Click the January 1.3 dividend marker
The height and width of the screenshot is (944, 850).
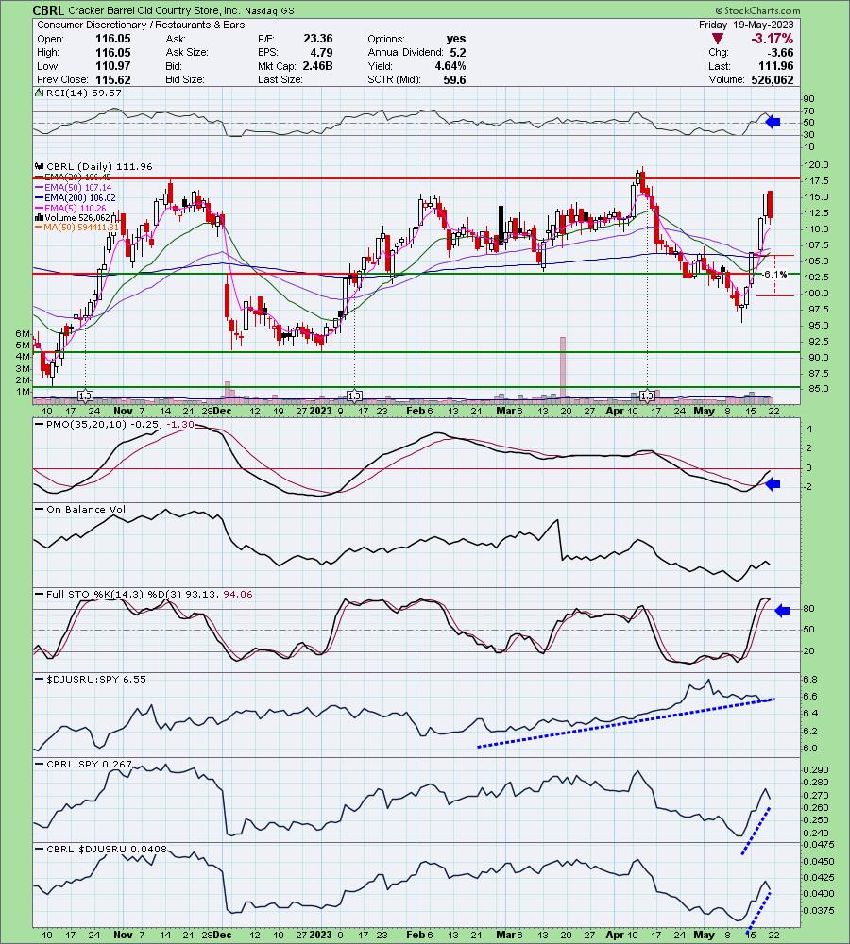click(x=354, y=396)
